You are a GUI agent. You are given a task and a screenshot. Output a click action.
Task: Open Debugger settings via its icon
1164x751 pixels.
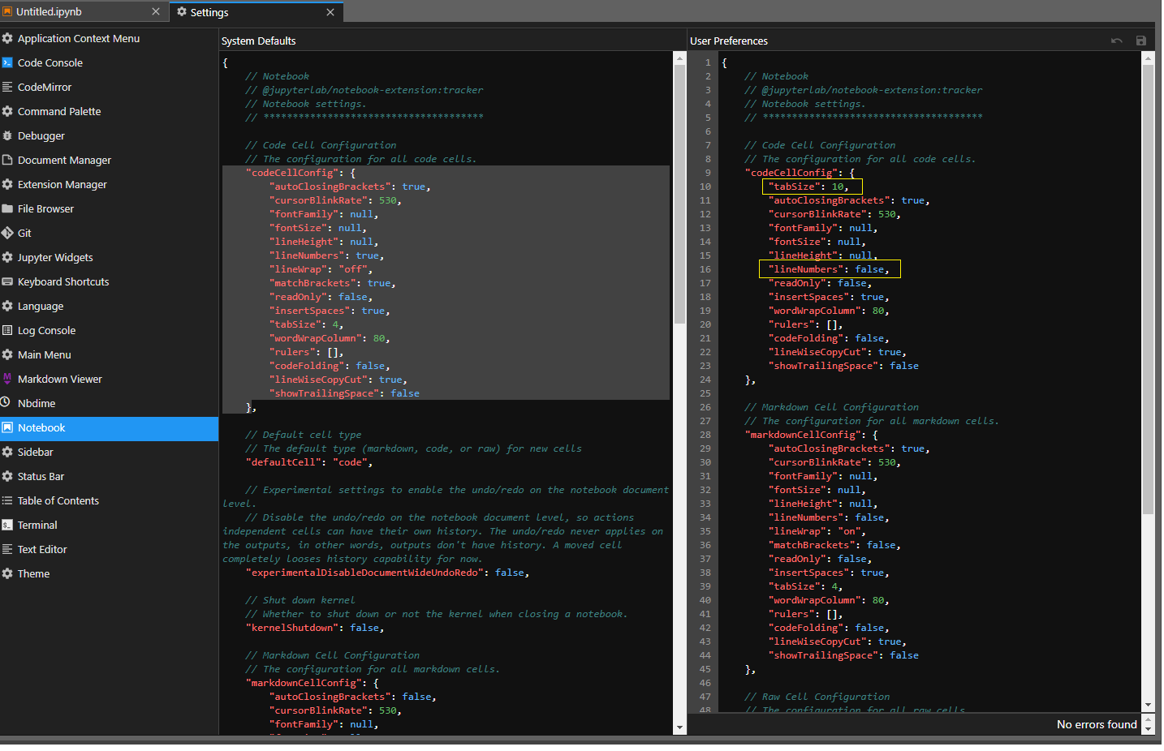click(x=8, y=135)
